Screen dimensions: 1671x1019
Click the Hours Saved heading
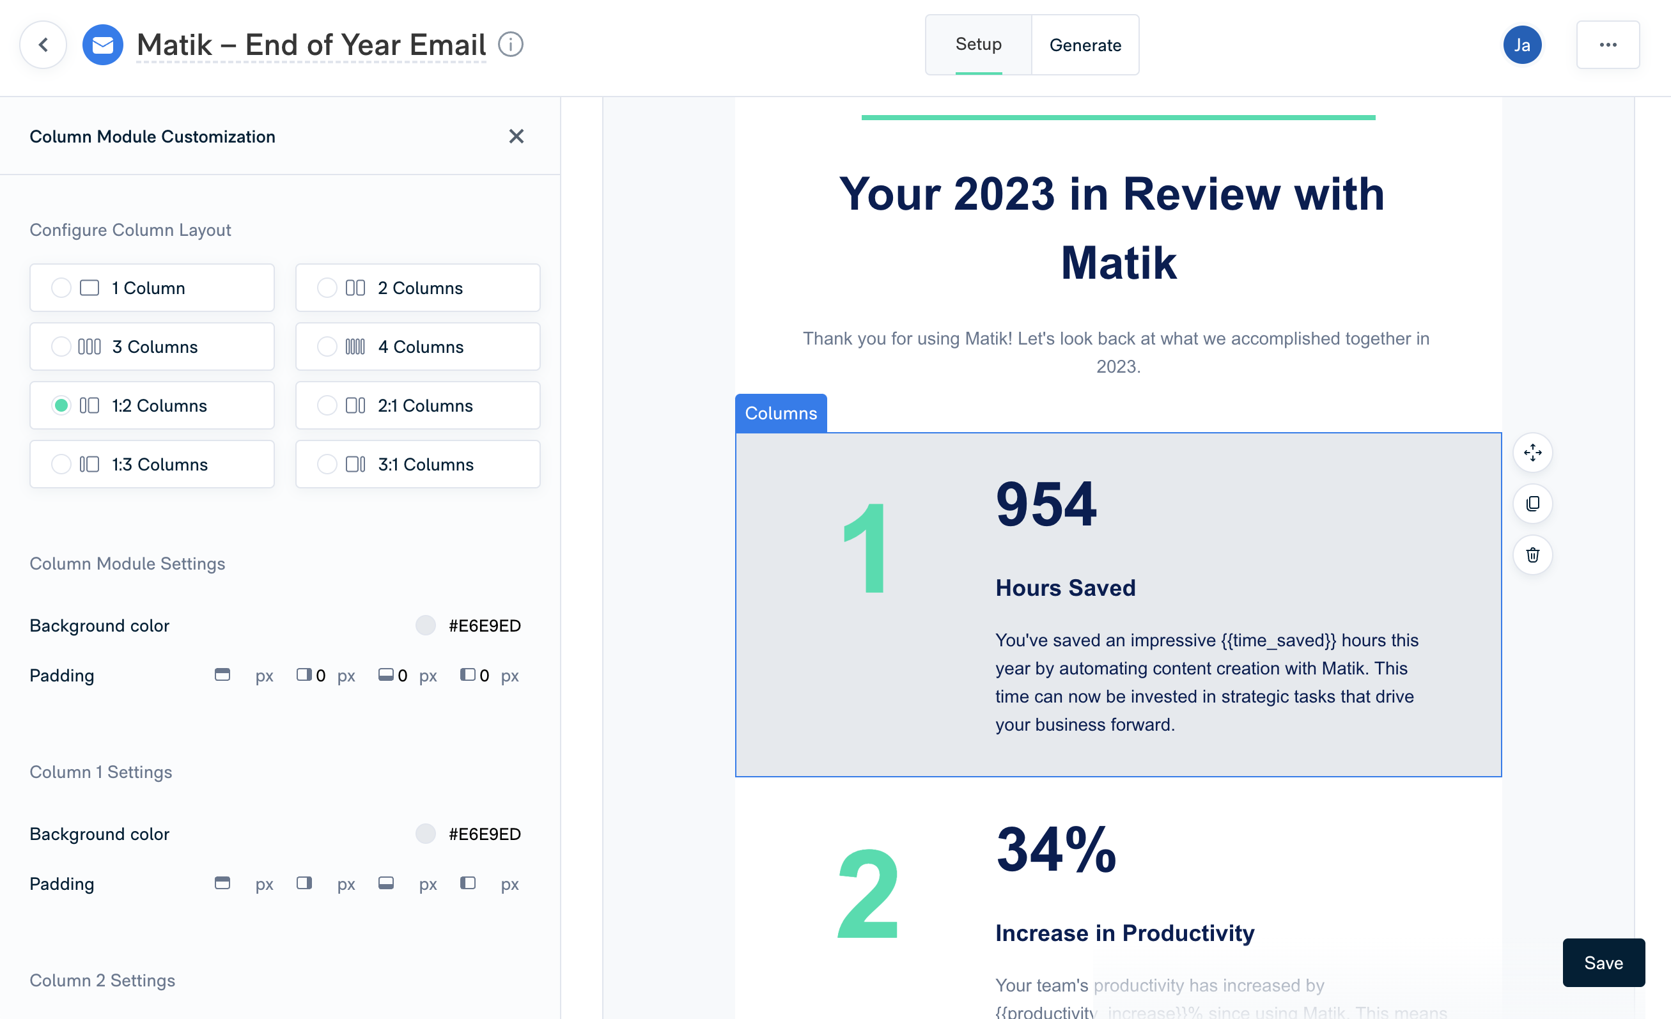(x=1066, y=587)
